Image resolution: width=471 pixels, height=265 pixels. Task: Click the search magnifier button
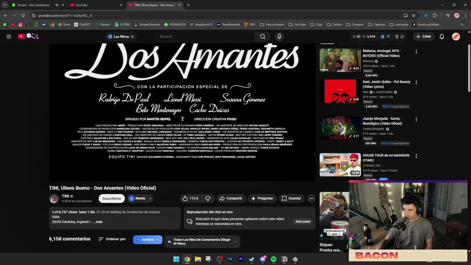point(263,36)
